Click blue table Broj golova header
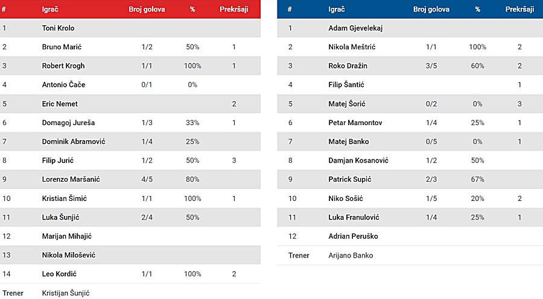Viewport: 543px width, 299px height. (x=431, y=9)
